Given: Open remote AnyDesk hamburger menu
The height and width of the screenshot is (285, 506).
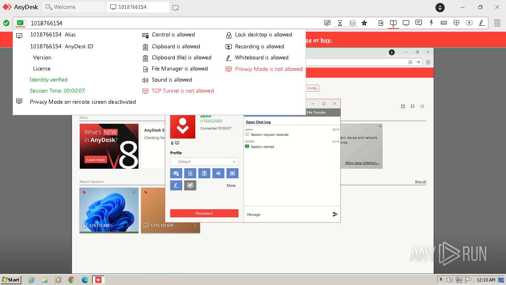Looking at the screenshot, I should [428, 62].
